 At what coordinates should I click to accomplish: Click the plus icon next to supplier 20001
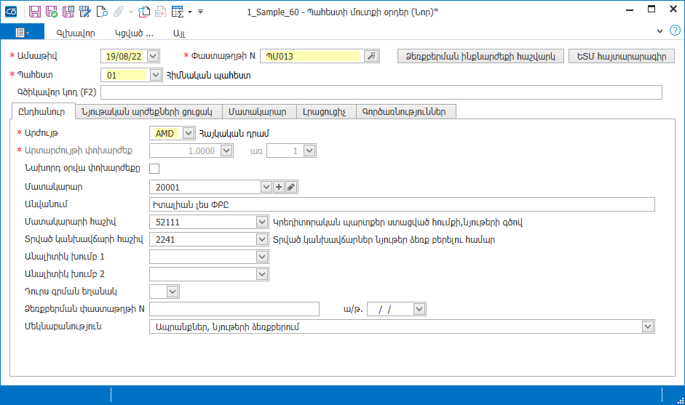pos(279,187)
